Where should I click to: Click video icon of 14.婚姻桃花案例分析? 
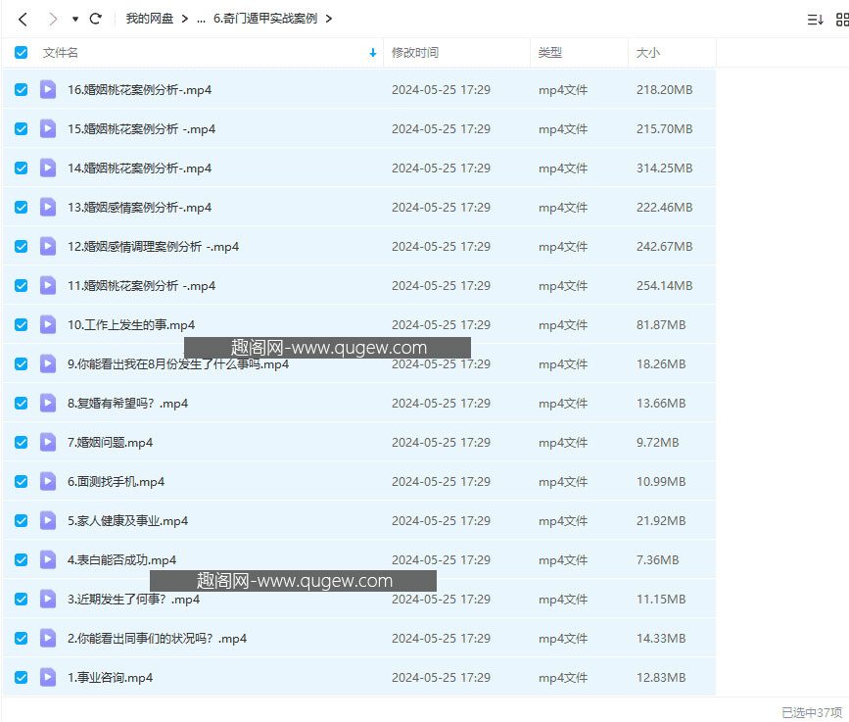pyautogui.click(x=48, y=168)
